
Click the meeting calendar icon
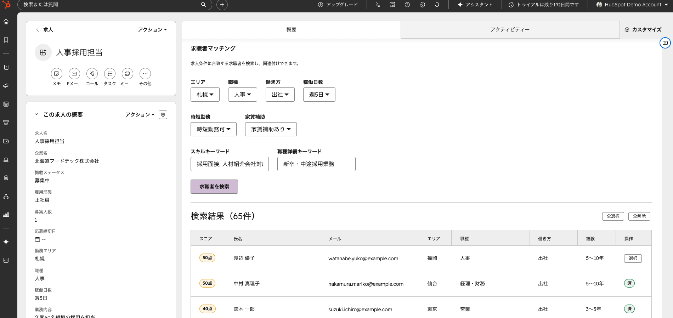coord(128,74)
